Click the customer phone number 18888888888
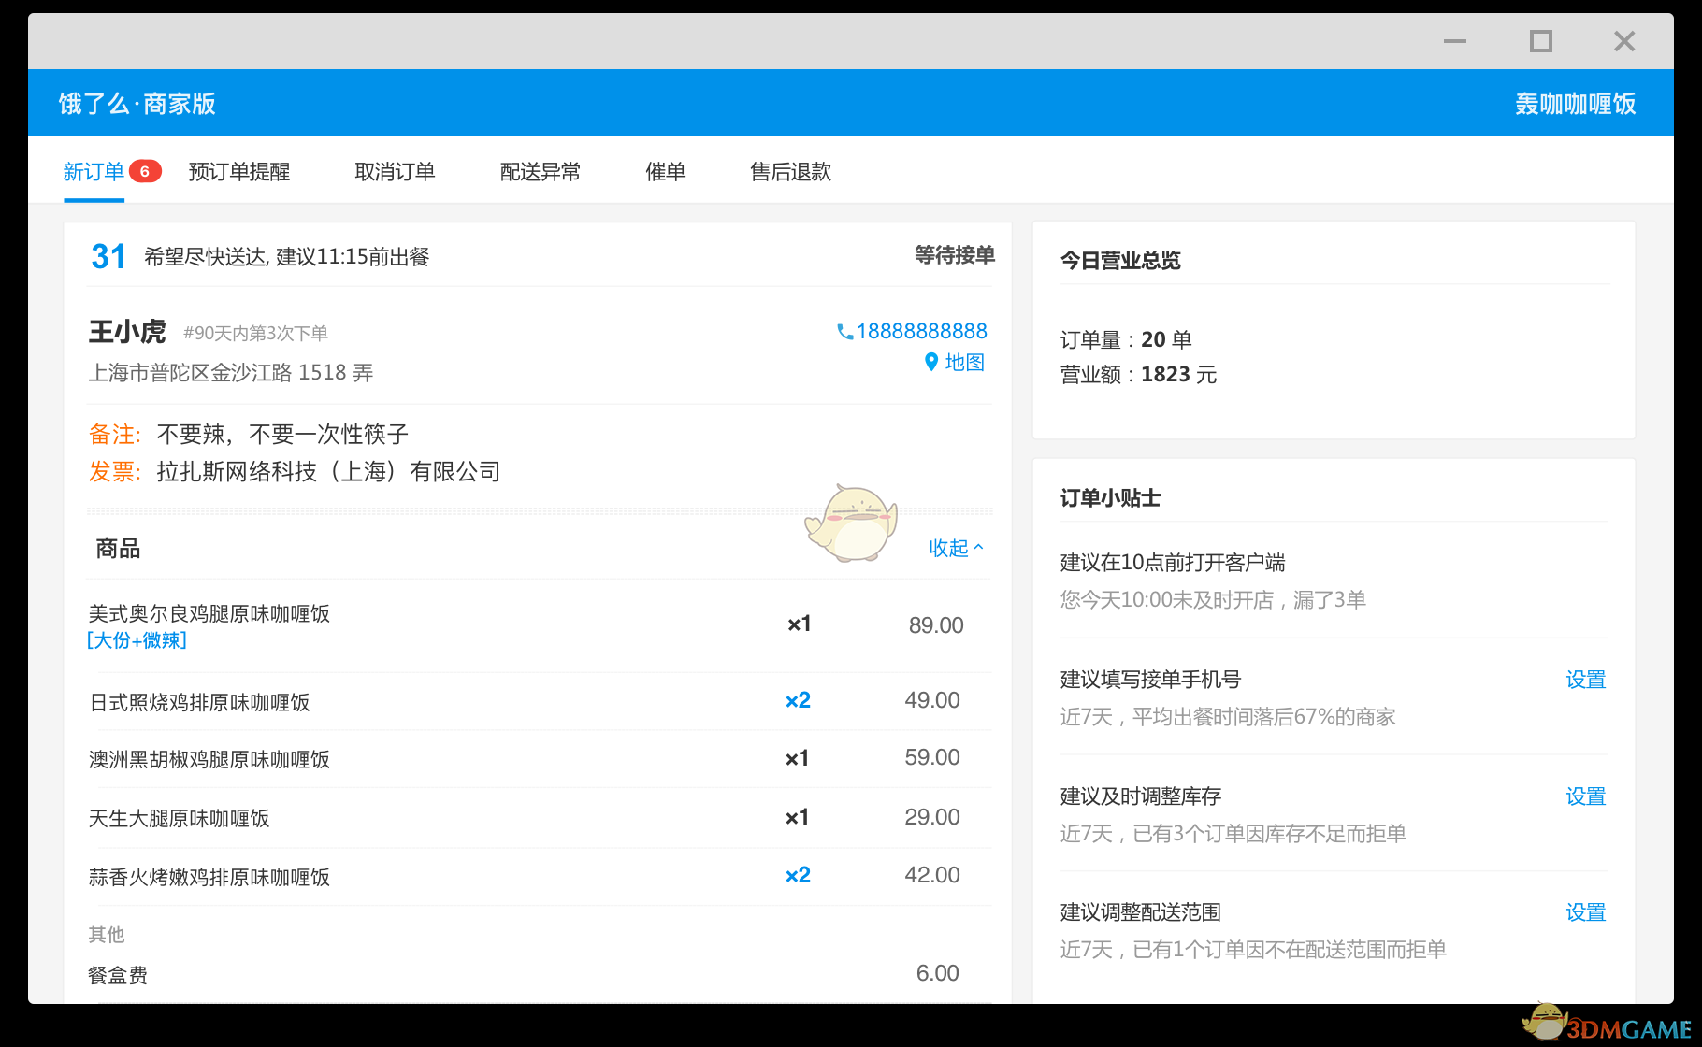The image size is (1702, 1047). click(921, 331)
